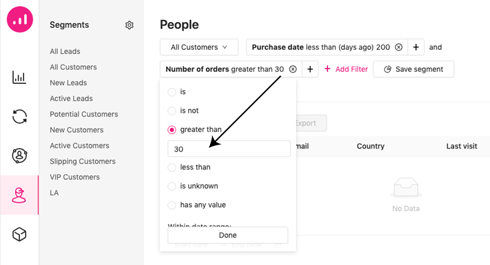Focus the value field containing 30
490x265 pixels.
[229, 149]
